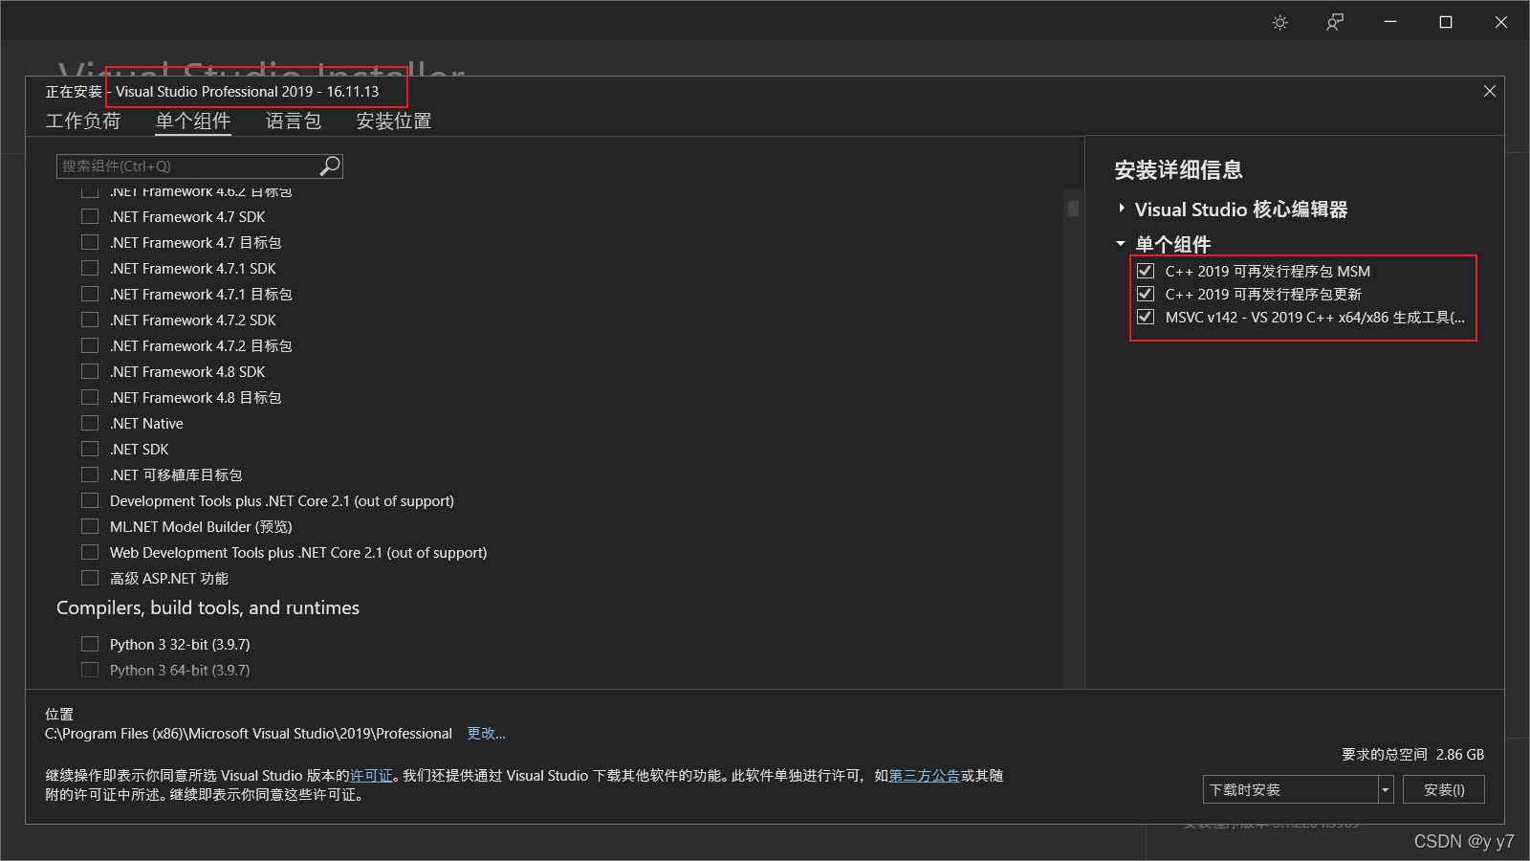1530x861 pixels.
Task: Open the 第三方公告 link
Action: click(x=924, y=776)
